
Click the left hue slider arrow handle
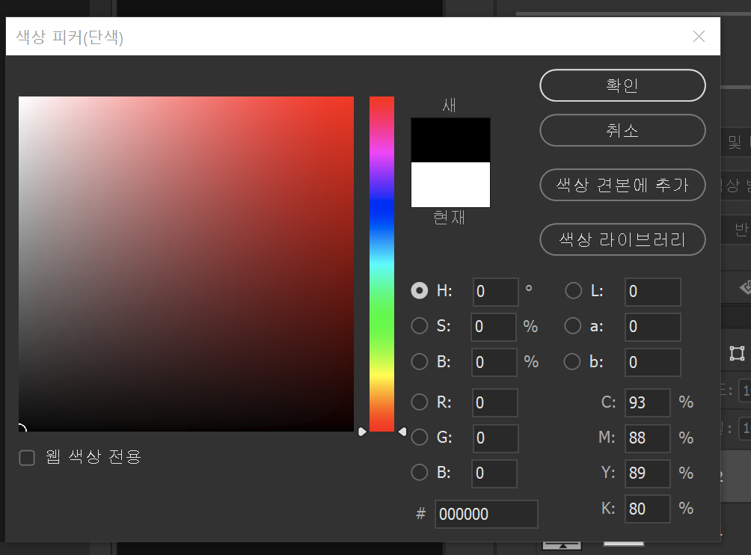(363, 432)
